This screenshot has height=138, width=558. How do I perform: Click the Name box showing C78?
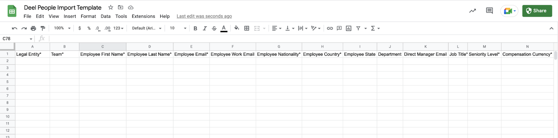(17, 39)
